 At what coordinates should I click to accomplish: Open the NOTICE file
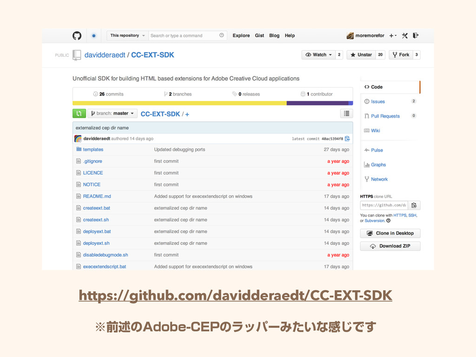(x=92, y=185)
